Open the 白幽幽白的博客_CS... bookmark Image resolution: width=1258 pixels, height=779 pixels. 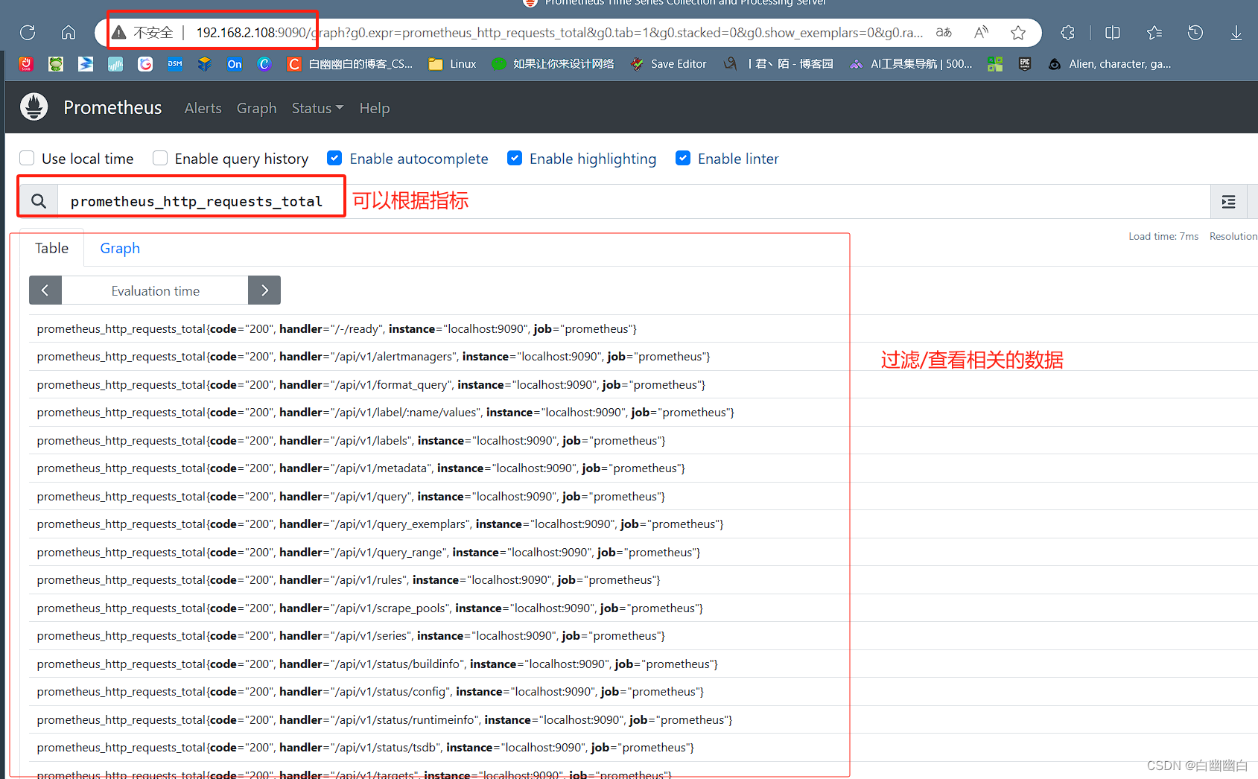point(350,64)
